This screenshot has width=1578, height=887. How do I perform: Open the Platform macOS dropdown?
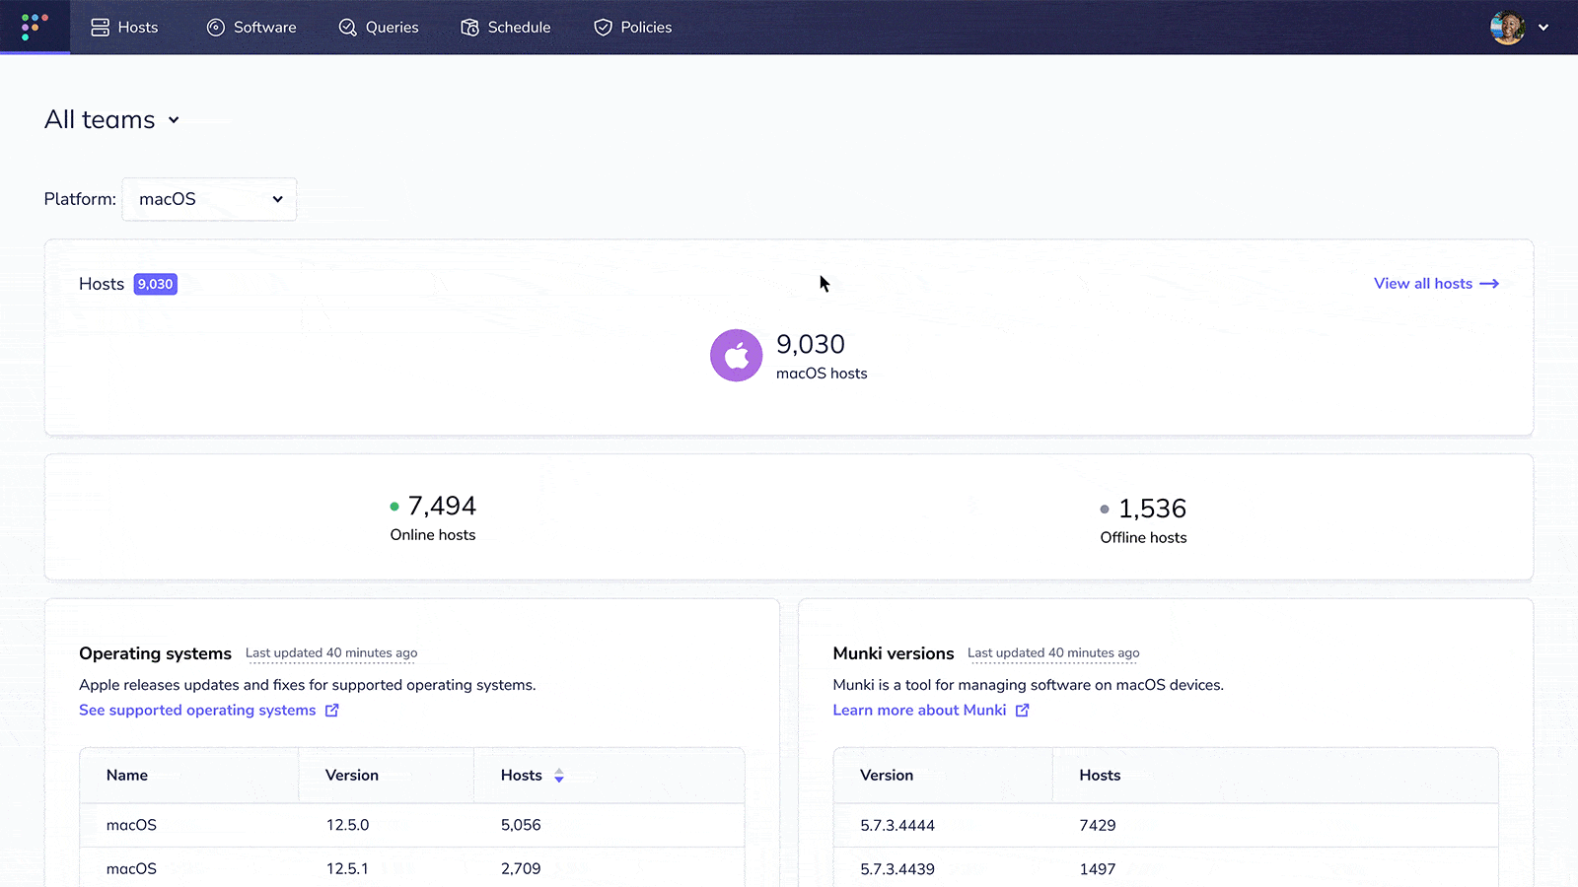point(209,199)
